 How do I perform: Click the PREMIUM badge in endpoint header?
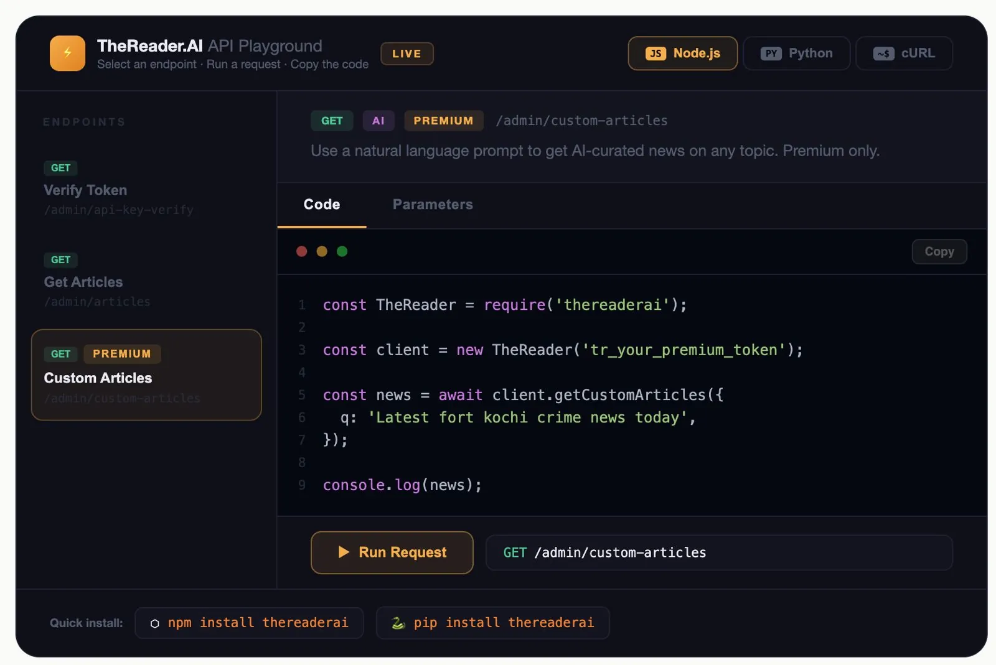(x=444, y=121)
